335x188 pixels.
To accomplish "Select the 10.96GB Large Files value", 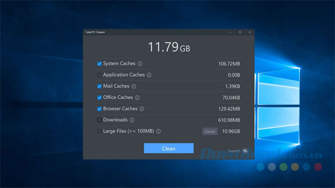I will tap(231, 132).
